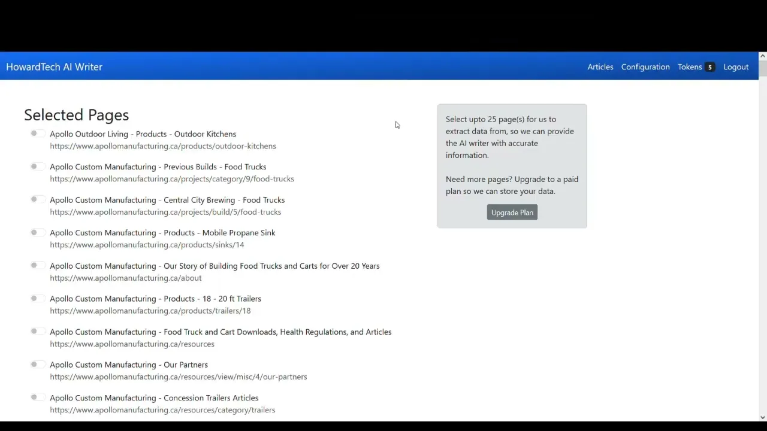Open the Articles menu item
Screen dimensions: 767x431
tap(600, 67)
